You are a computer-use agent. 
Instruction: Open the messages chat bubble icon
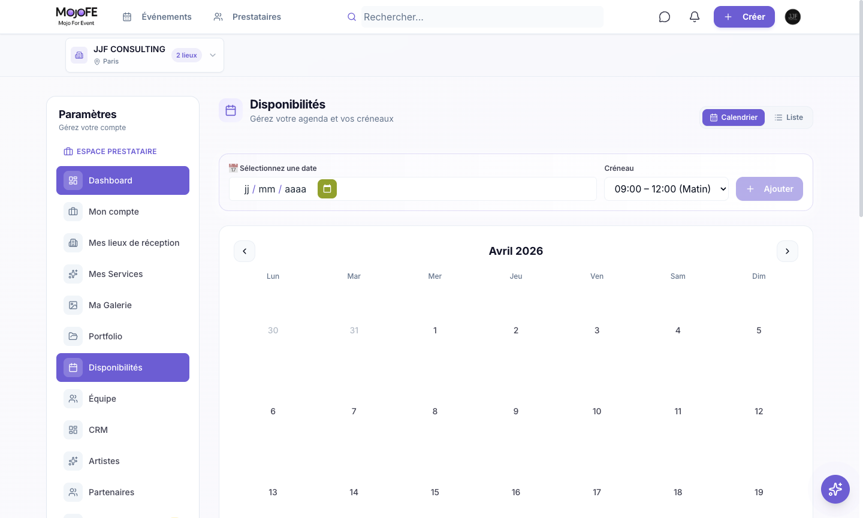664,17
